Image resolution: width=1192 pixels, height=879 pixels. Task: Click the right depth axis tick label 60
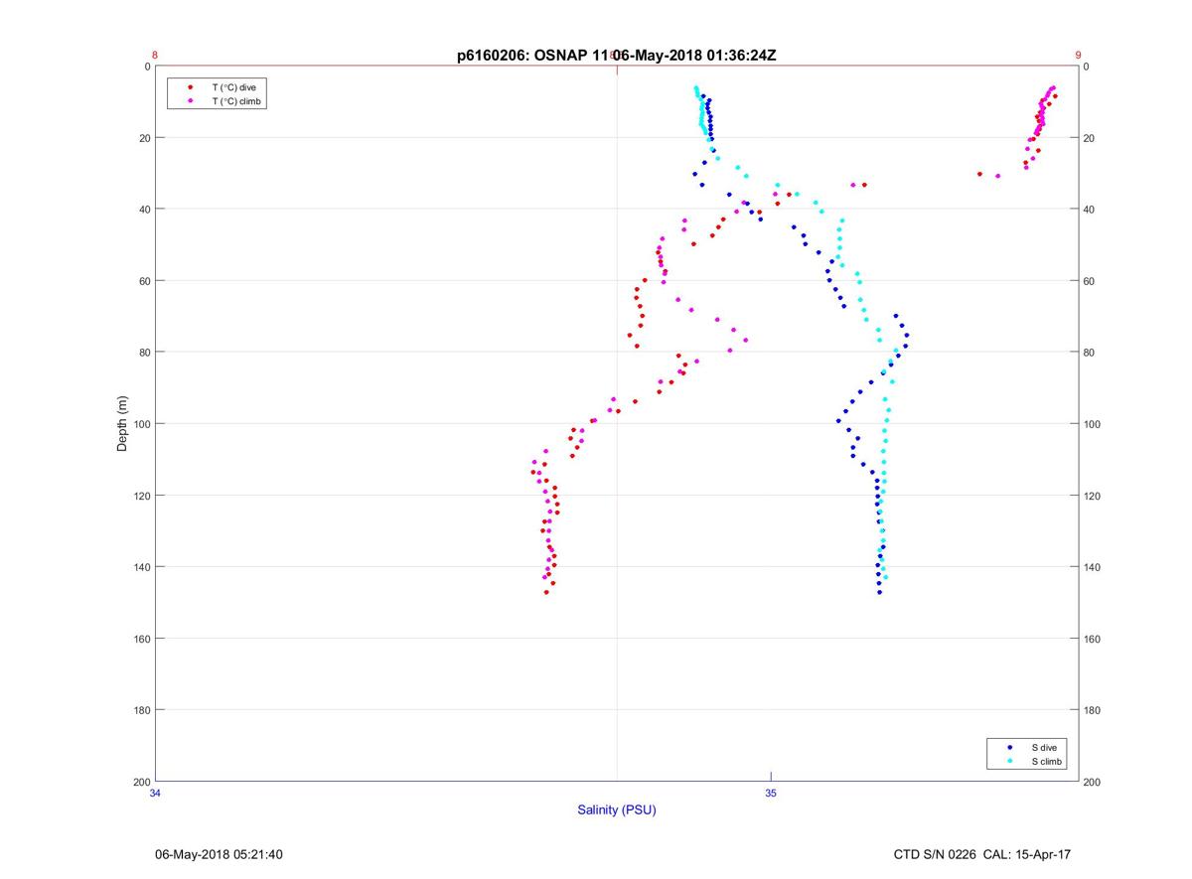(1089, 281)
